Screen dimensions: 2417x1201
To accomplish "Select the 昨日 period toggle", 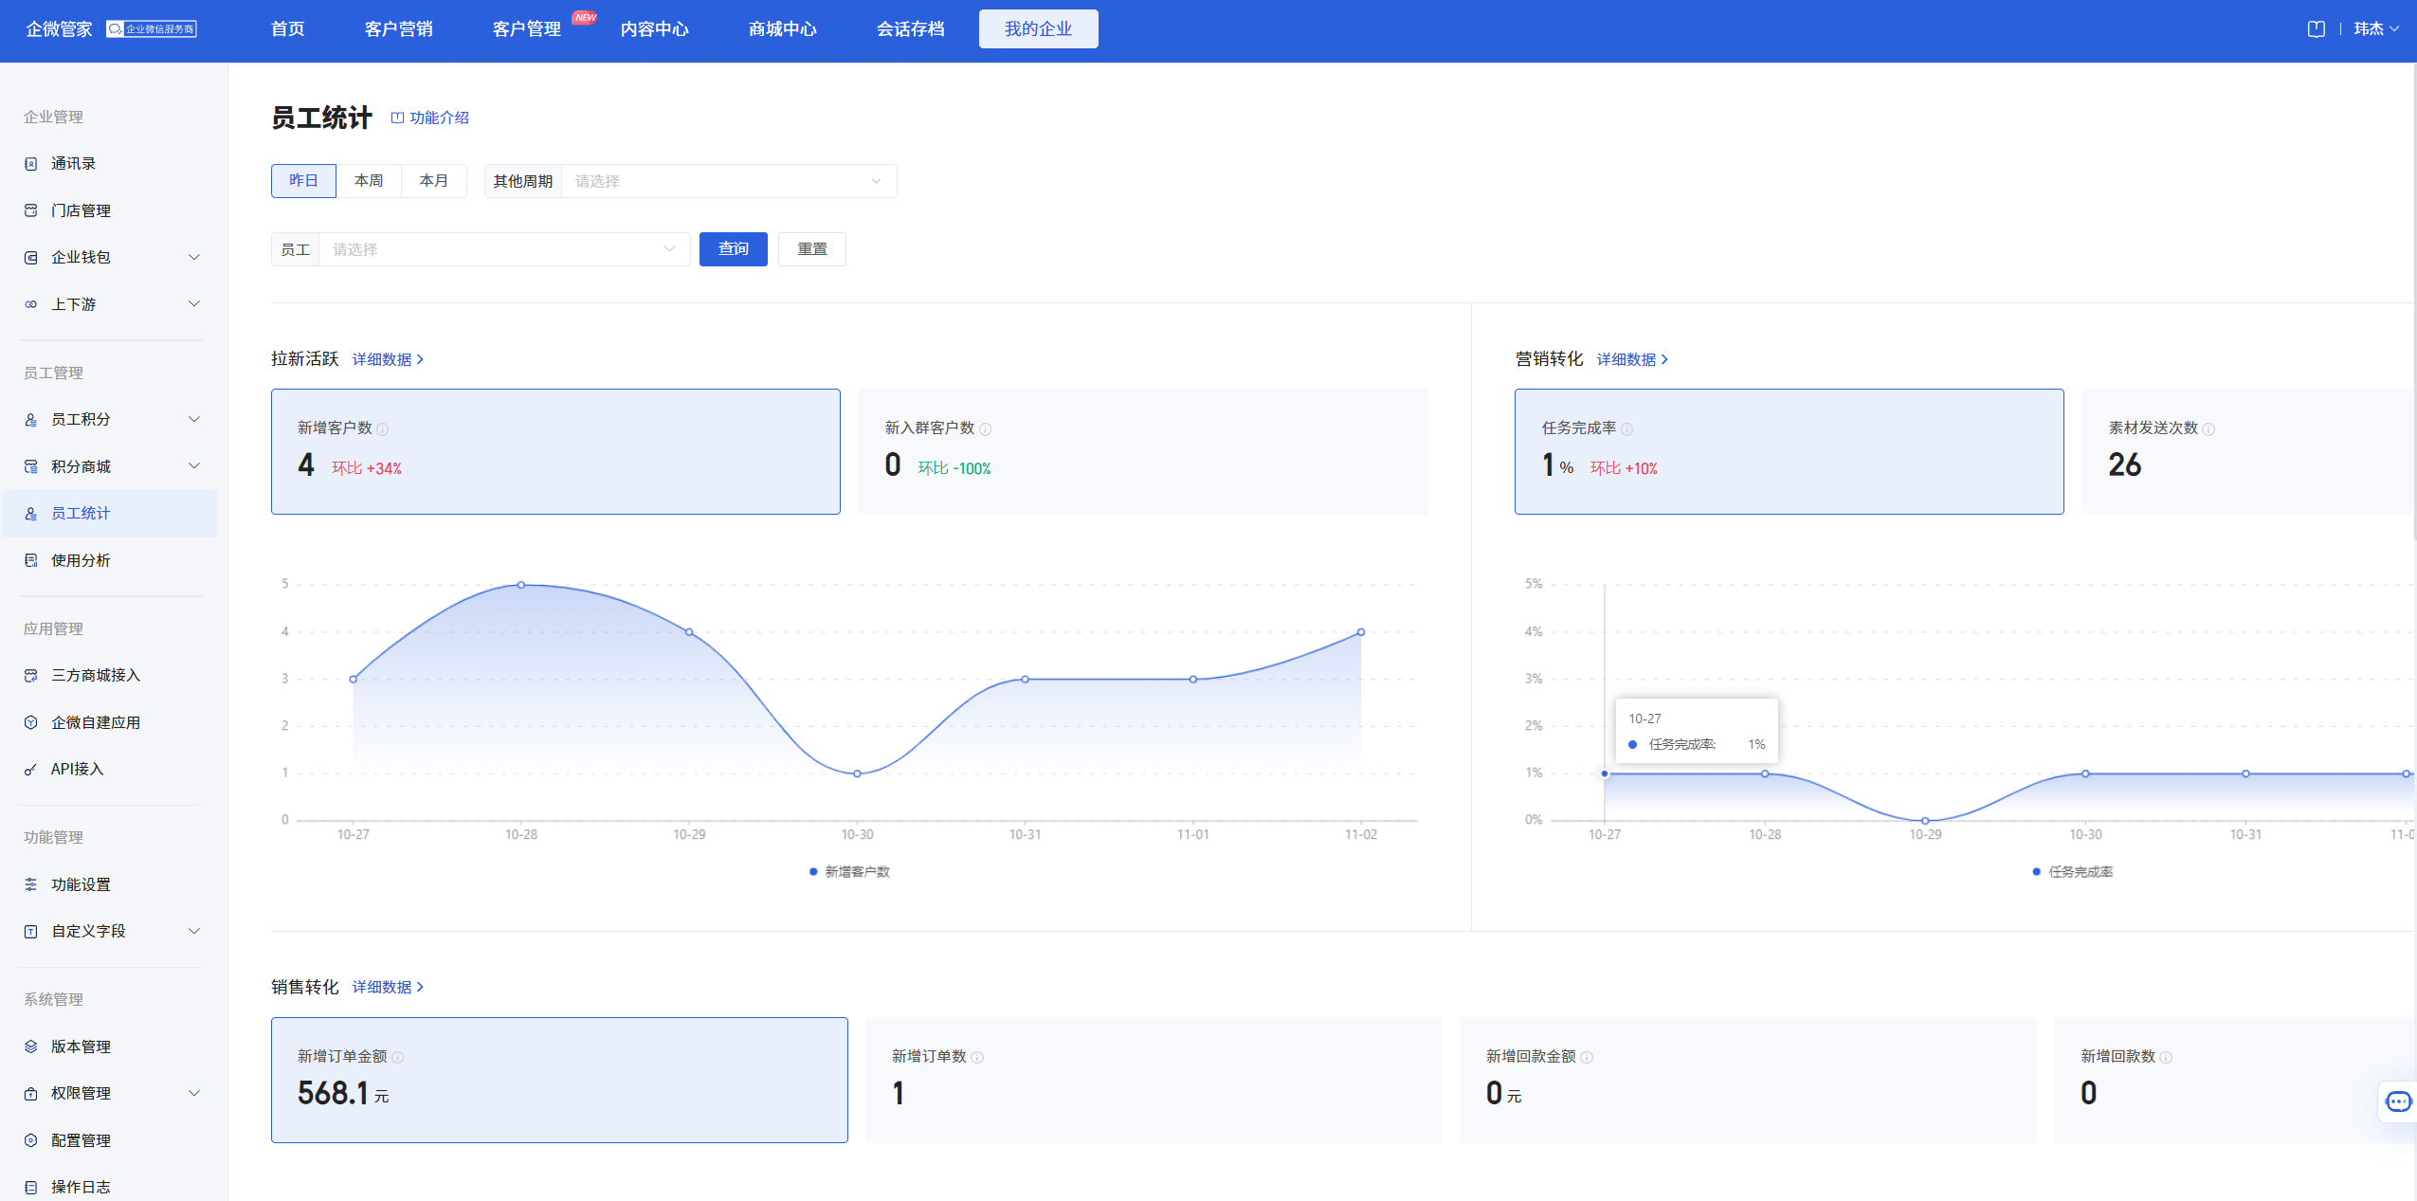I will pyautogui.click(x=303, y=181).
